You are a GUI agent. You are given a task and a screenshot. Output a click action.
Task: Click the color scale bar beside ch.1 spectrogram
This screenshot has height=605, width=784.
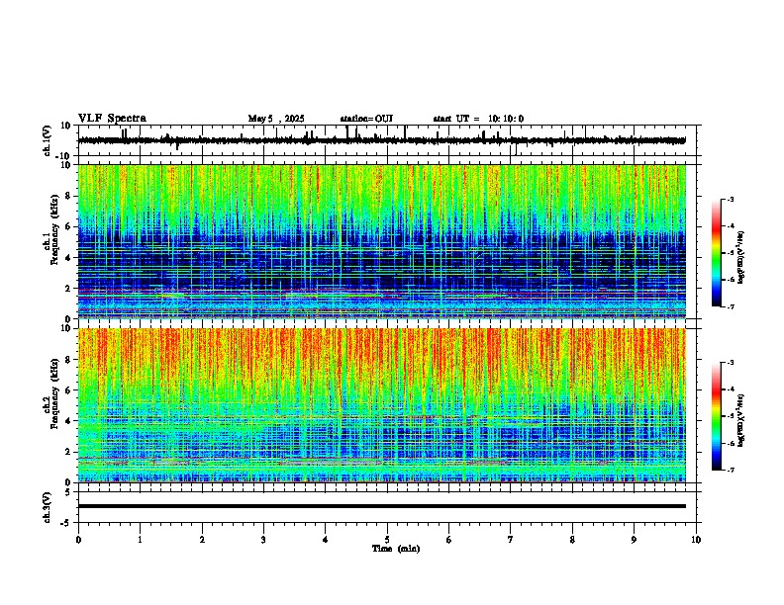(716, 253)
